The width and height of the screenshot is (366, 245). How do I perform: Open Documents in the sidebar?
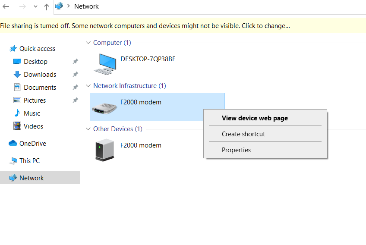coord(40,88)
